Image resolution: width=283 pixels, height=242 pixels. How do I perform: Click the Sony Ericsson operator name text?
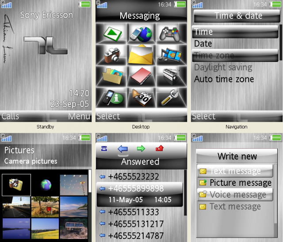[x=46, y=15]
